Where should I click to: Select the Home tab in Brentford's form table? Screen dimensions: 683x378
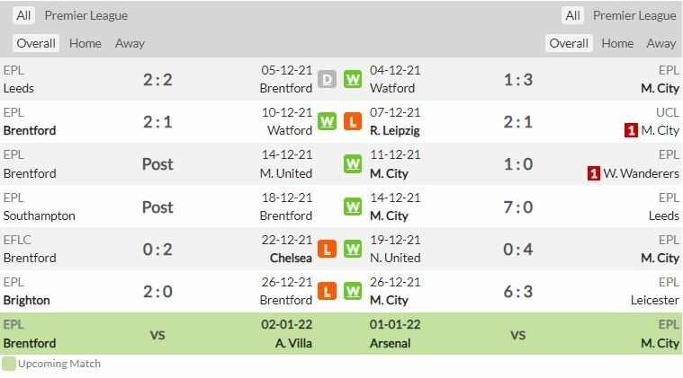point(85,43)
